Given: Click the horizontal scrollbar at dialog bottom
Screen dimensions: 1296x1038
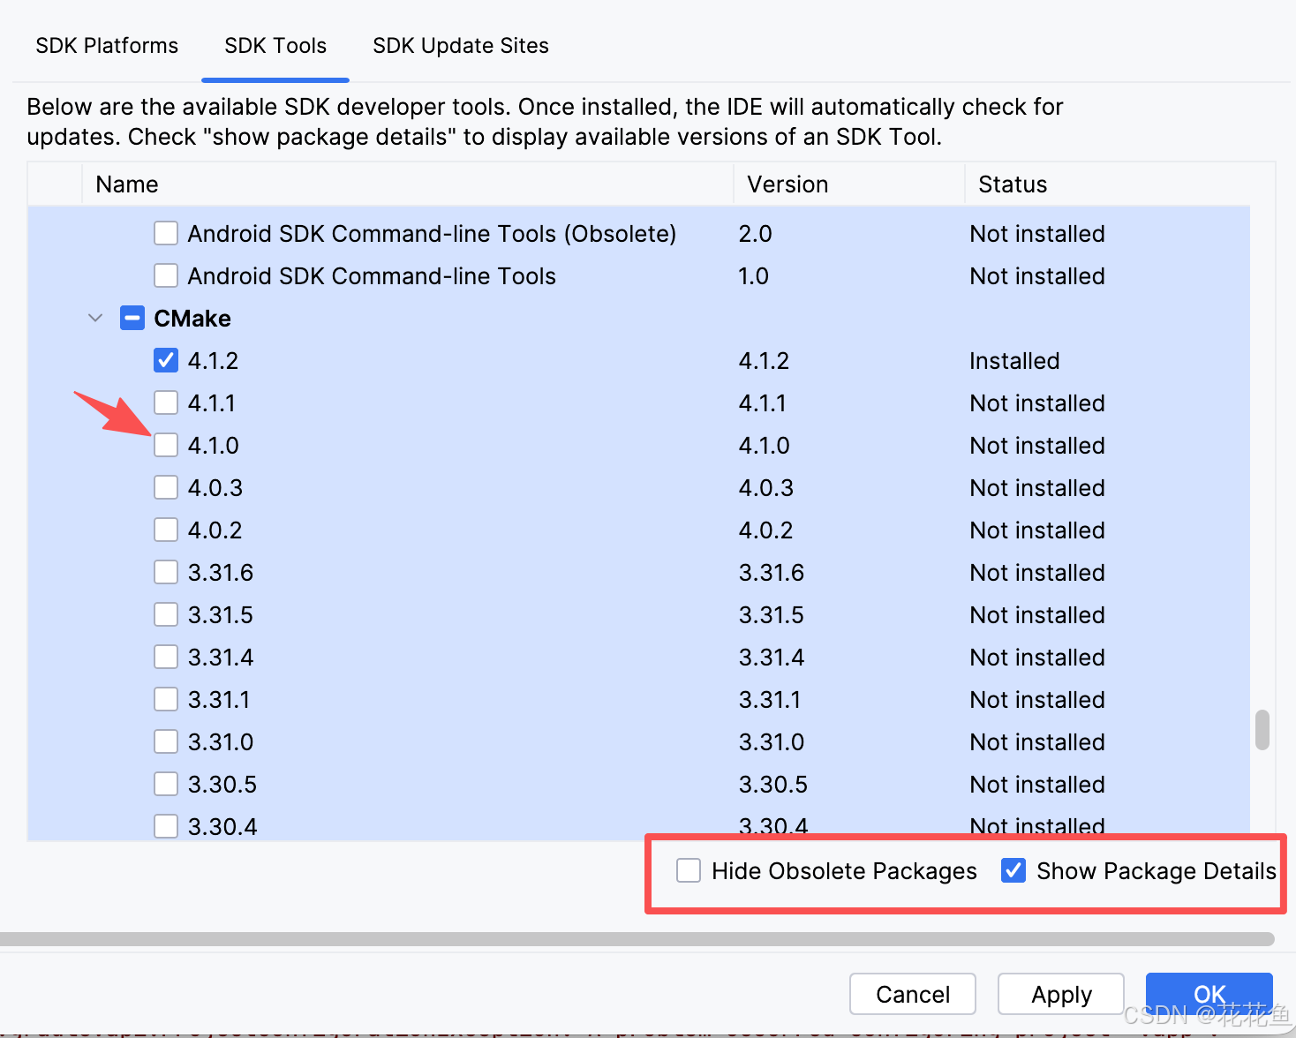Looking at the screenshot, I should point(637,939).
